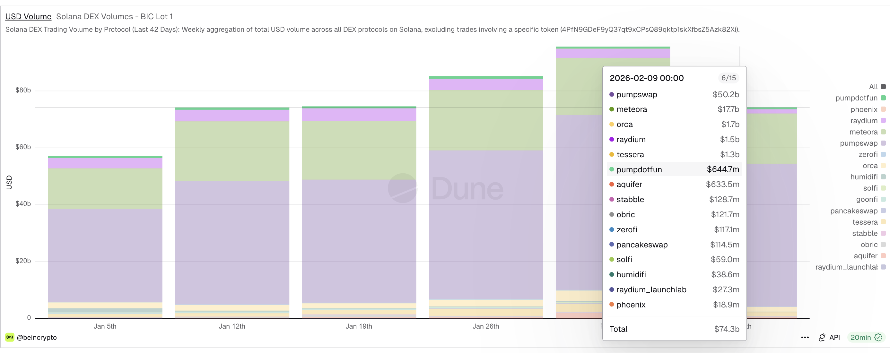Click the verified checkmark badge icon
Screen dimensions: 890x353
coord(878,338)
